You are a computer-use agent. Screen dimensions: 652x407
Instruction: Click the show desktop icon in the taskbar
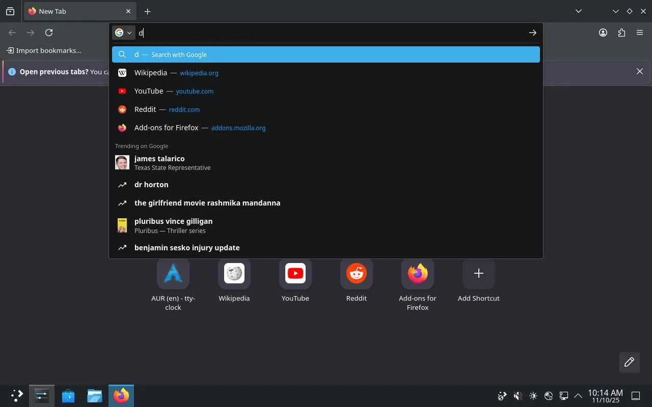pyautogui.click(x=636, y=396)
